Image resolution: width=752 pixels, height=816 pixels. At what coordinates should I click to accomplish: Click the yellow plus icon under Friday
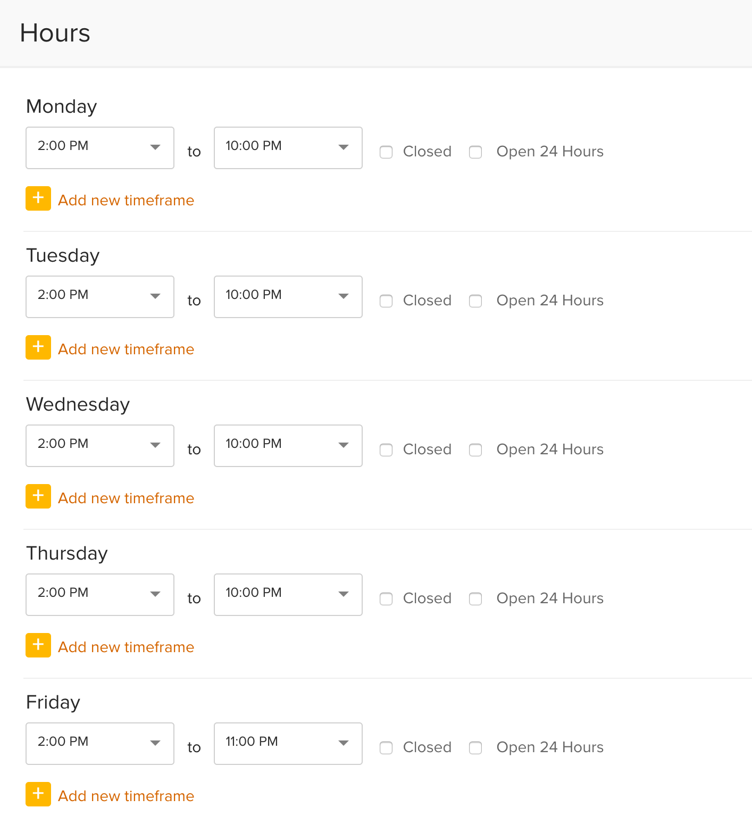(38, 794)
